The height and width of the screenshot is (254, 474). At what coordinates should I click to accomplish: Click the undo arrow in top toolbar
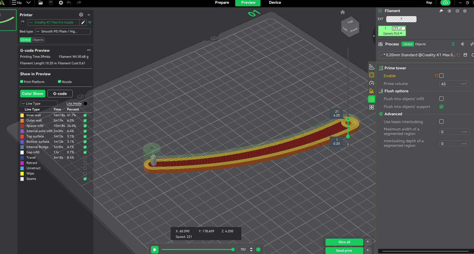69,3
